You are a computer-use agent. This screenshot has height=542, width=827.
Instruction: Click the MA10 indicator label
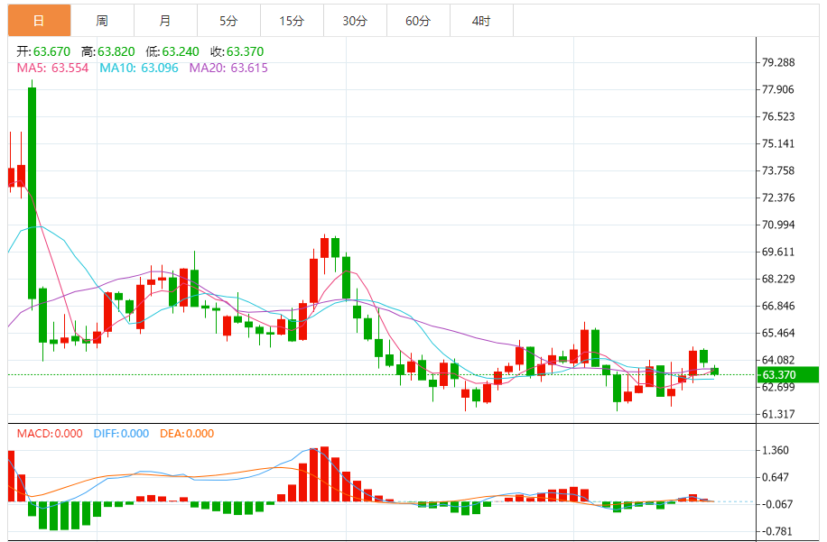pos(139,68)
